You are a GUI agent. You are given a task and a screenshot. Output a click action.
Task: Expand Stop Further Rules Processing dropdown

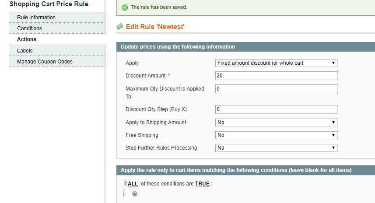tap(276, 148)
